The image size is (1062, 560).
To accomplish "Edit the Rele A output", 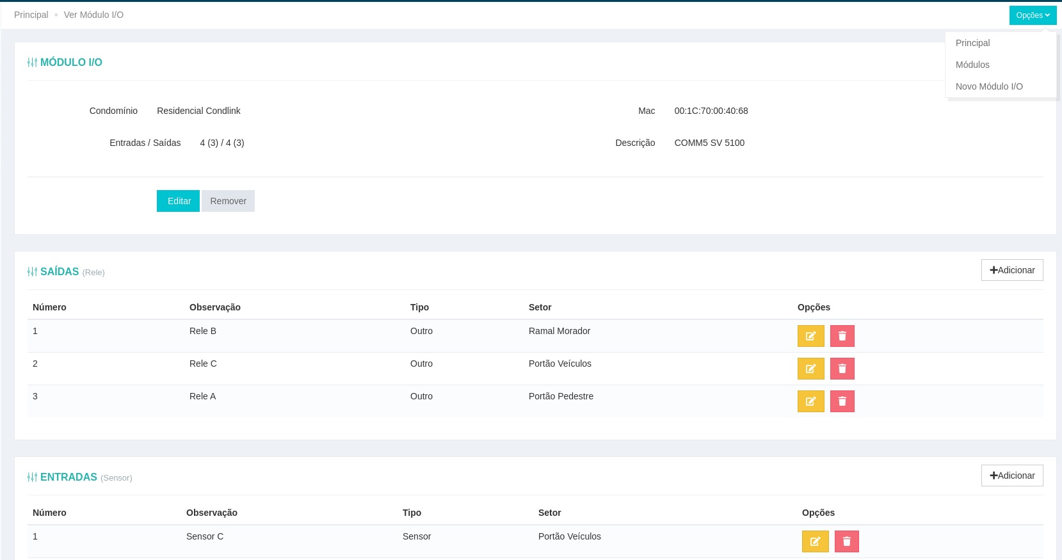I will 810,401.
